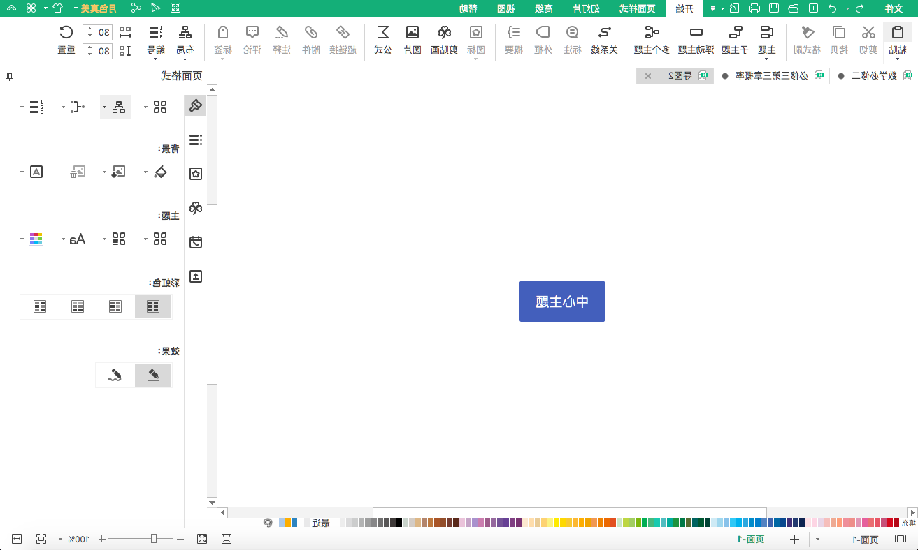Image resolution: width=918 pixels, height=550 pixels.
Task: Select the highlighted rainbow color option
Action: 153,306
